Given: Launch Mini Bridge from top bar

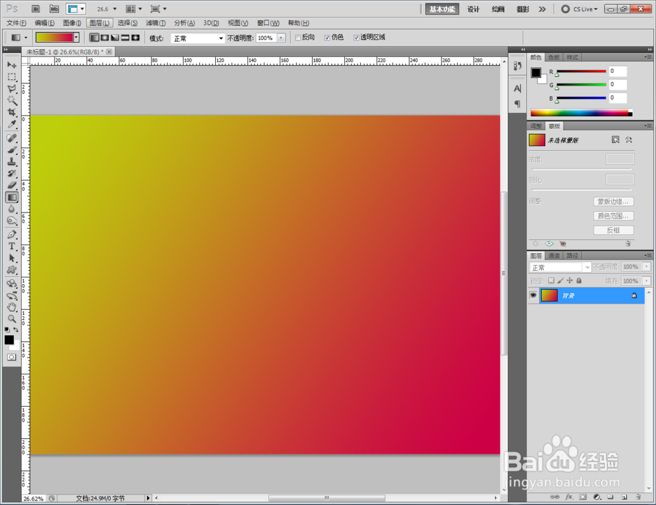Looking at the screenshot, I should 54,9.
